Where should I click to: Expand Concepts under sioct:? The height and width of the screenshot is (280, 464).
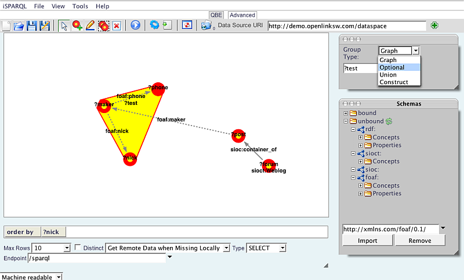coord(360,161)
